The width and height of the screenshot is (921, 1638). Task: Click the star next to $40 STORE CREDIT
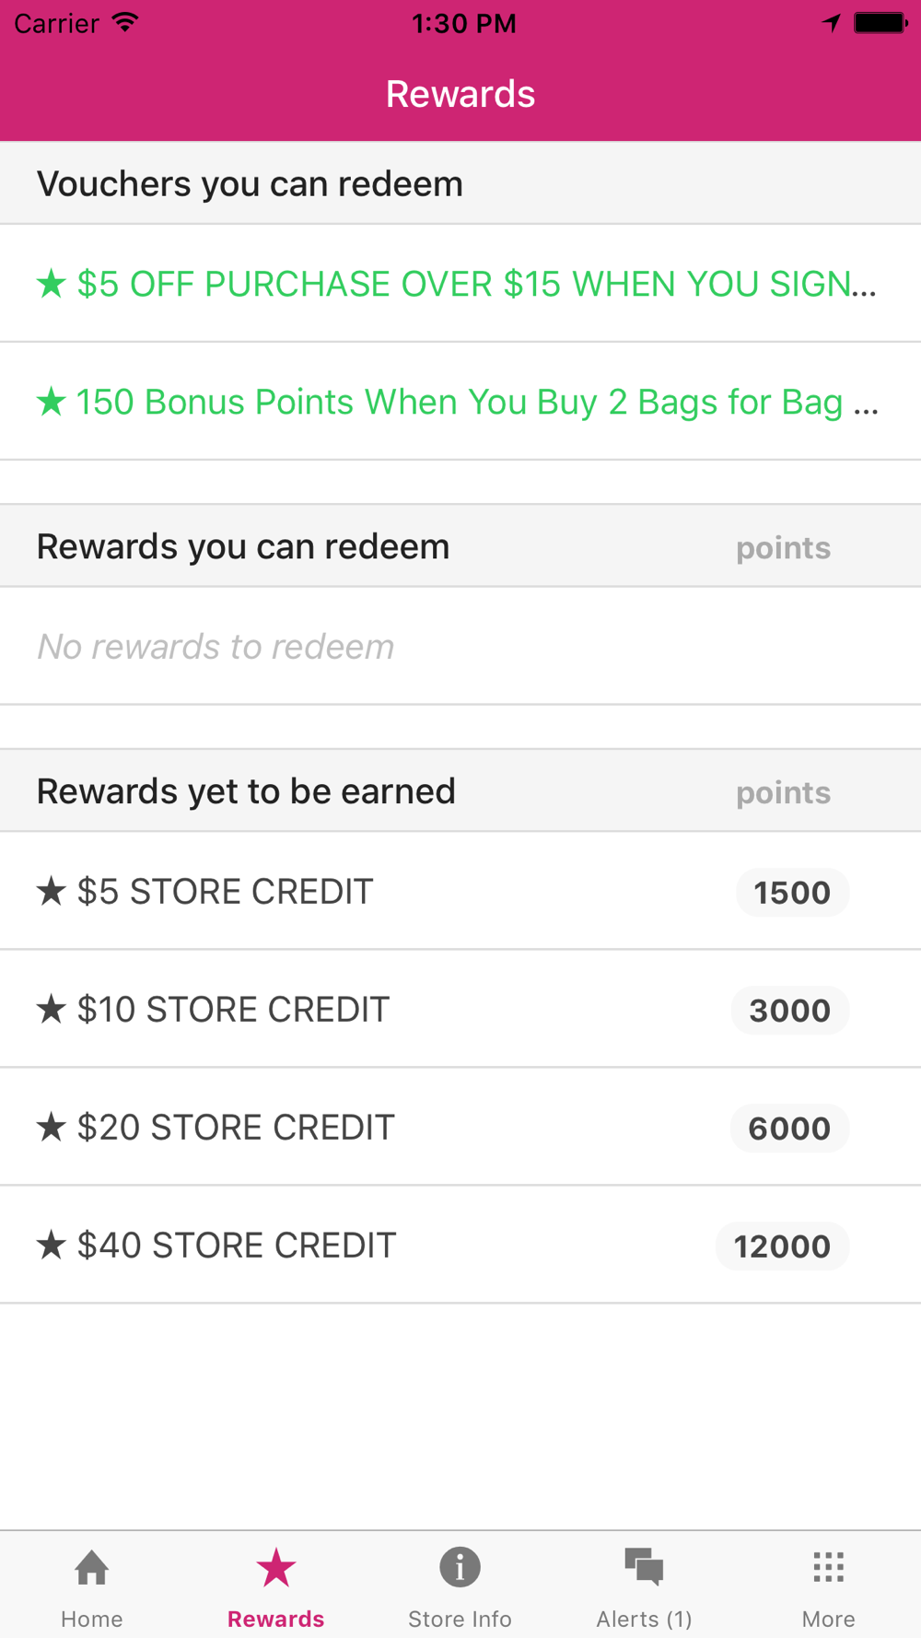(52, 1245)
